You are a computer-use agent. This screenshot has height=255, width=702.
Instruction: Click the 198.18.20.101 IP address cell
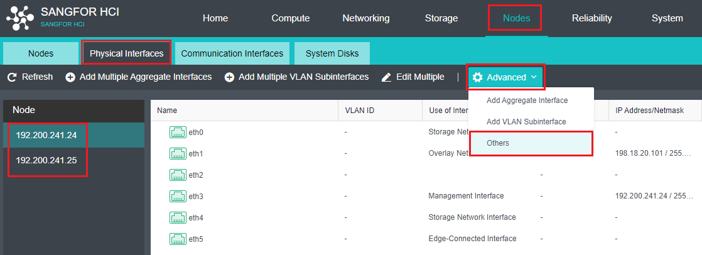pyautogui.click(x=654, y=154)
